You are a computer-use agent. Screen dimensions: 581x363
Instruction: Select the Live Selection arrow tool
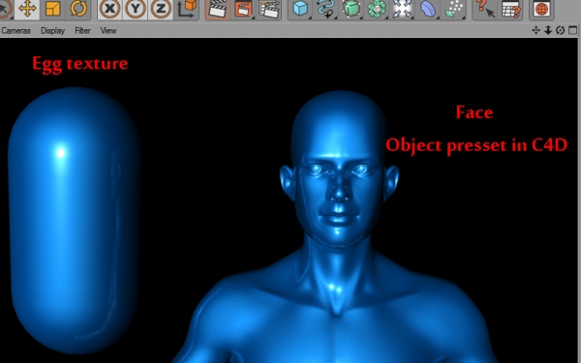[x=5, y=8]
